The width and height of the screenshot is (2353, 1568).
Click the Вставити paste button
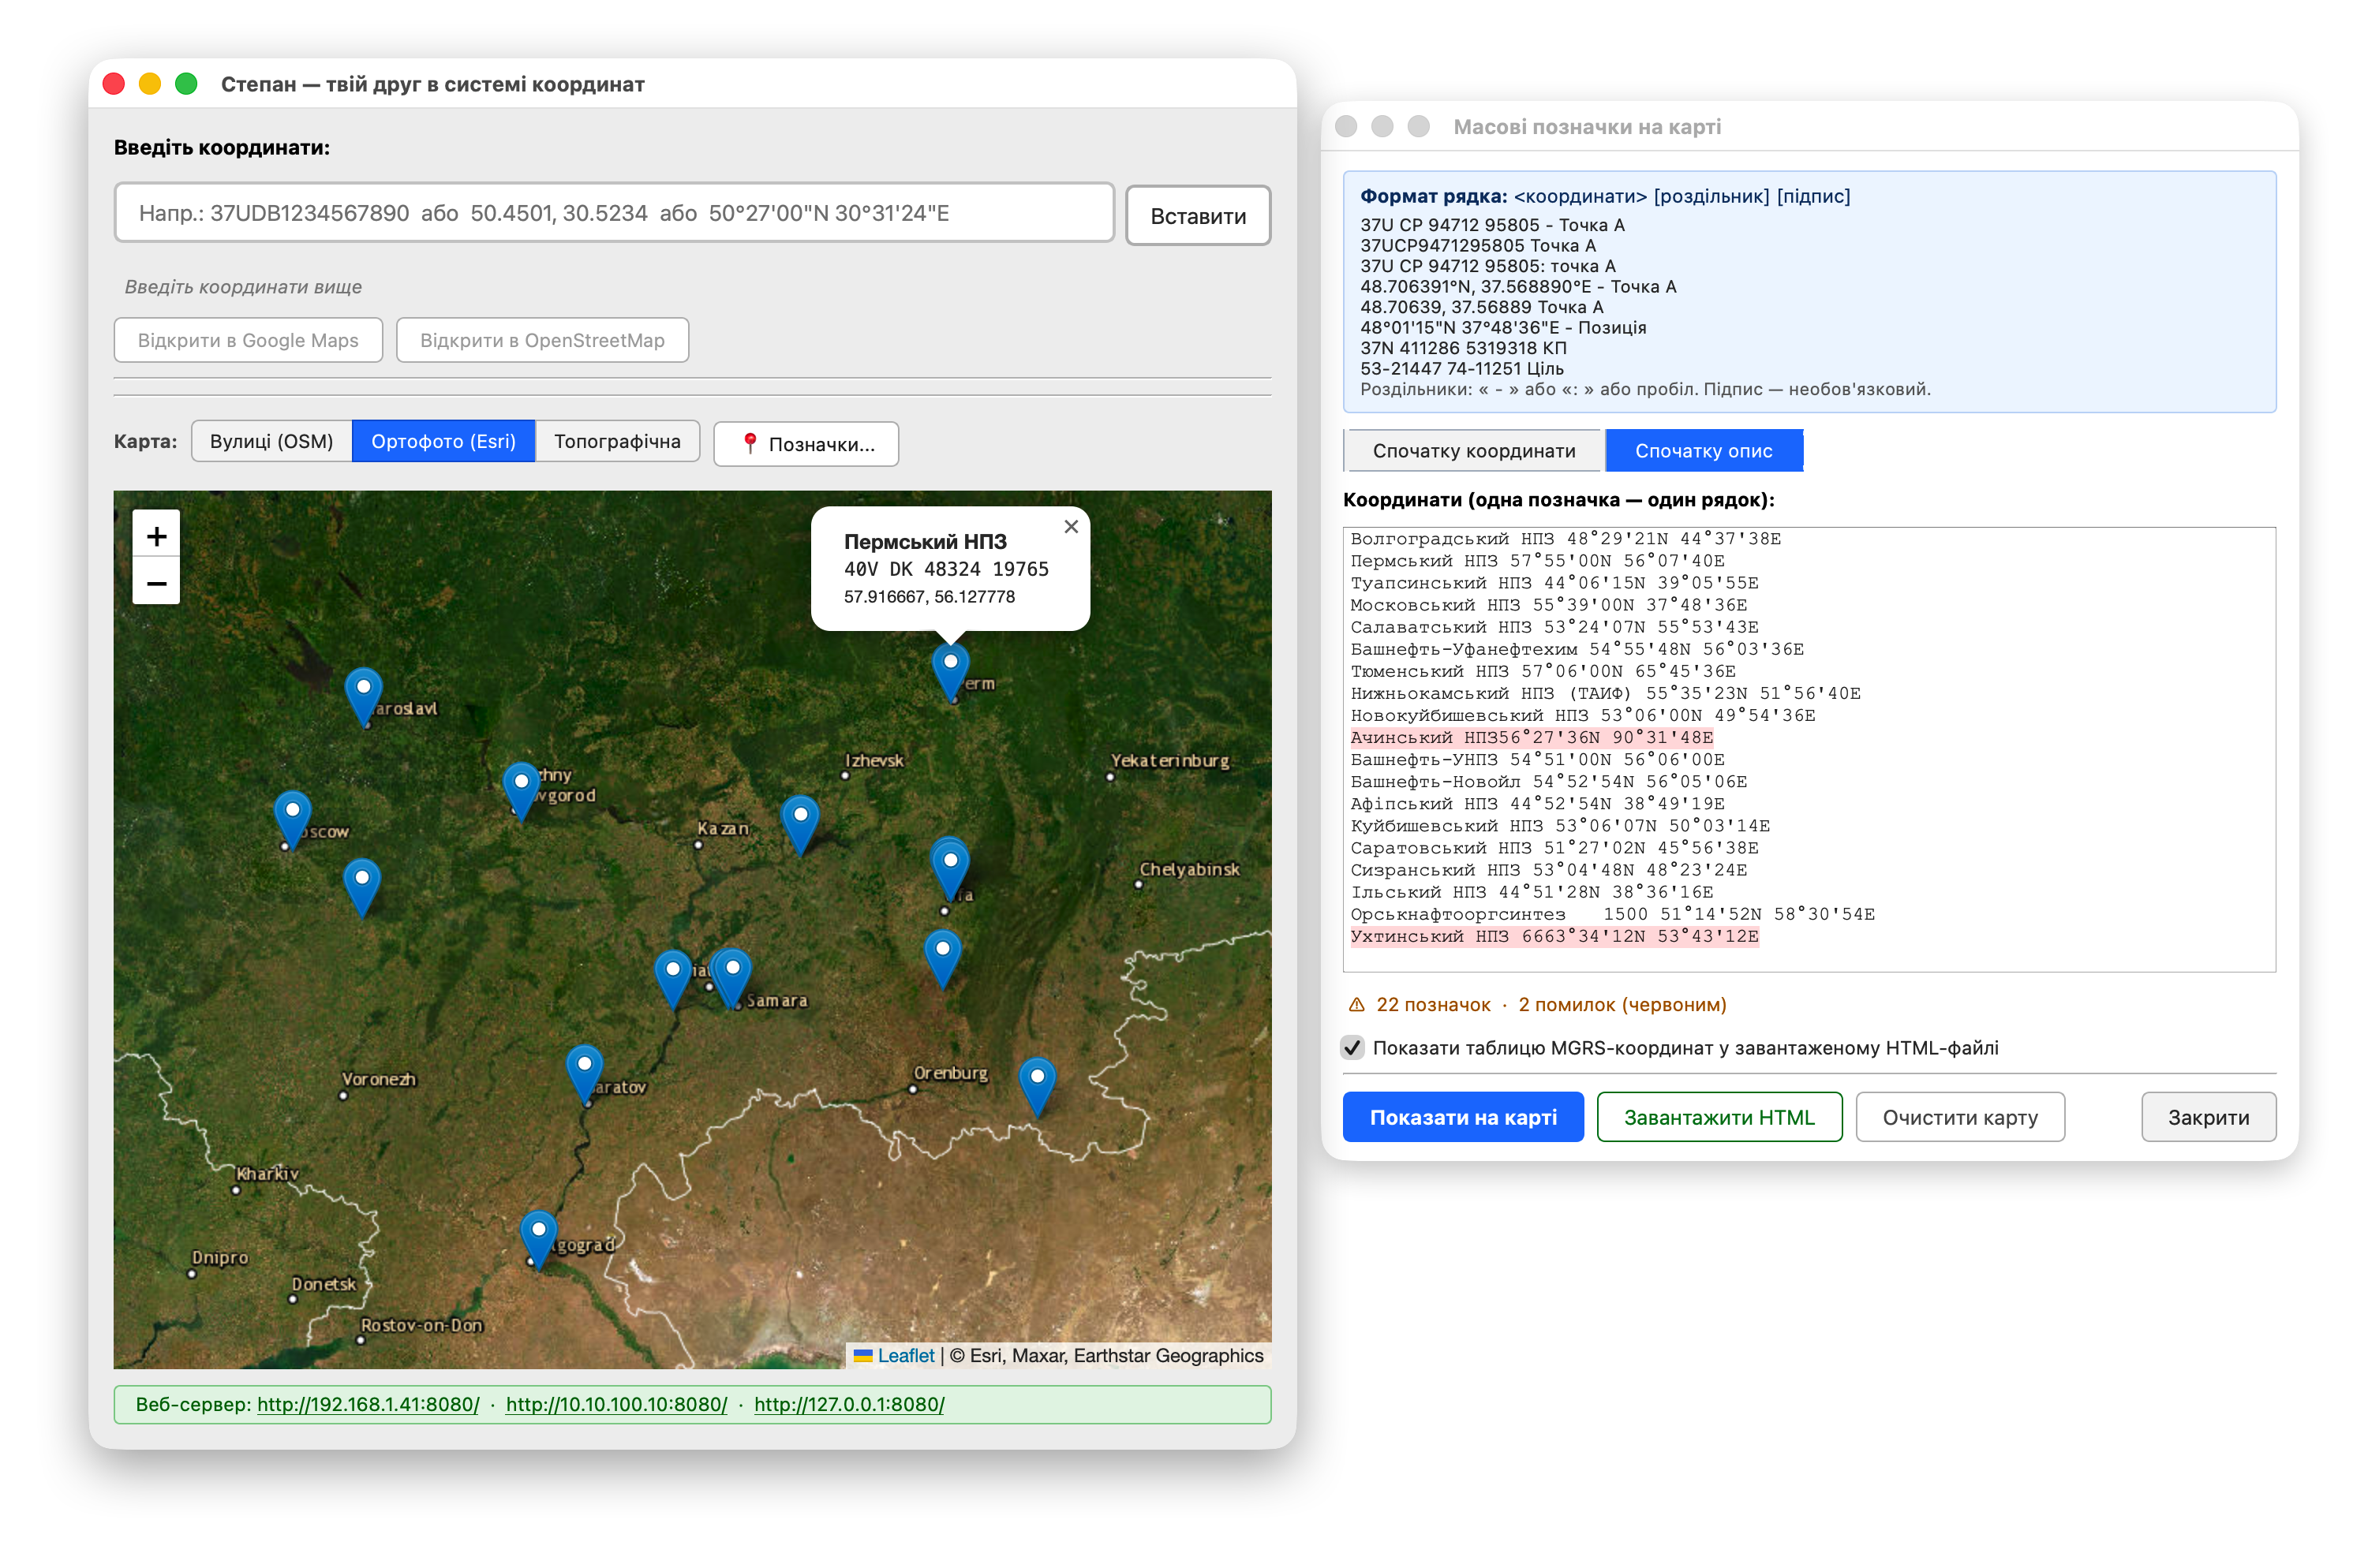1198,216
